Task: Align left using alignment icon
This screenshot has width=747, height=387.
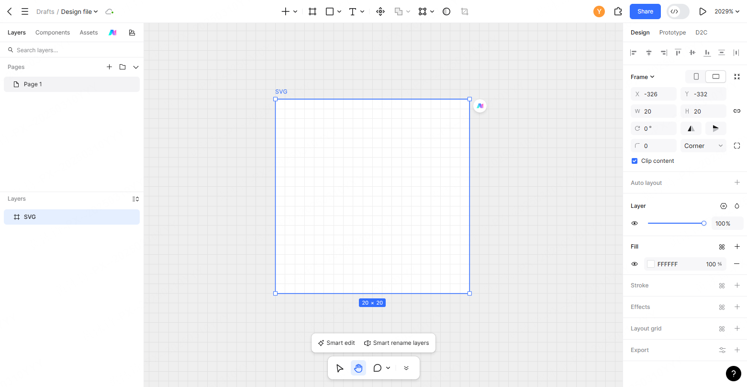Action: [634, 53]
